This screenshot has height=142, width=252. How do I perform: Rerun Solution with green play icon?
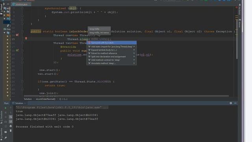(6, 108)
